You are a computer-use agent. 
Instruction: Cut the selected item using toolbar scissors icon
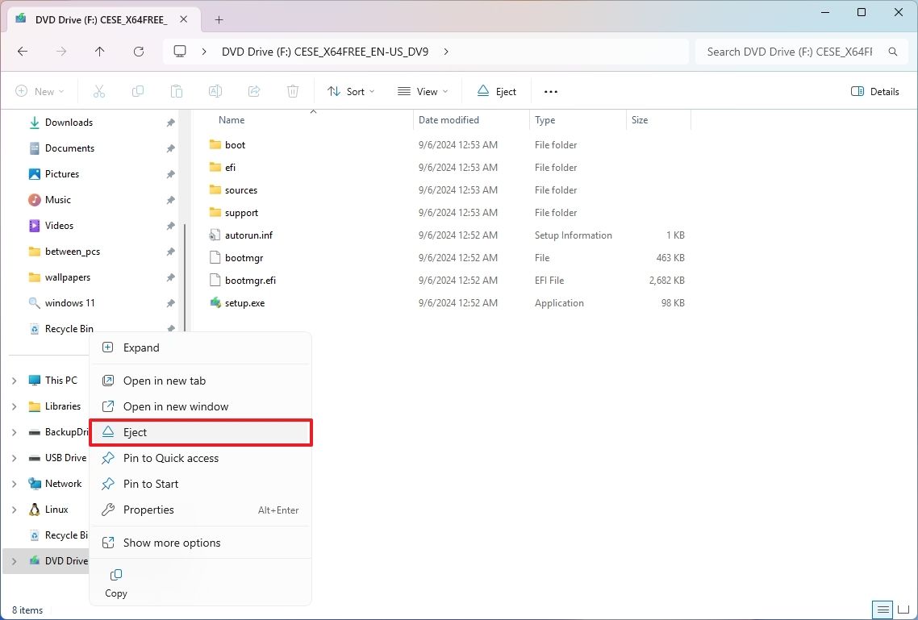99,91
